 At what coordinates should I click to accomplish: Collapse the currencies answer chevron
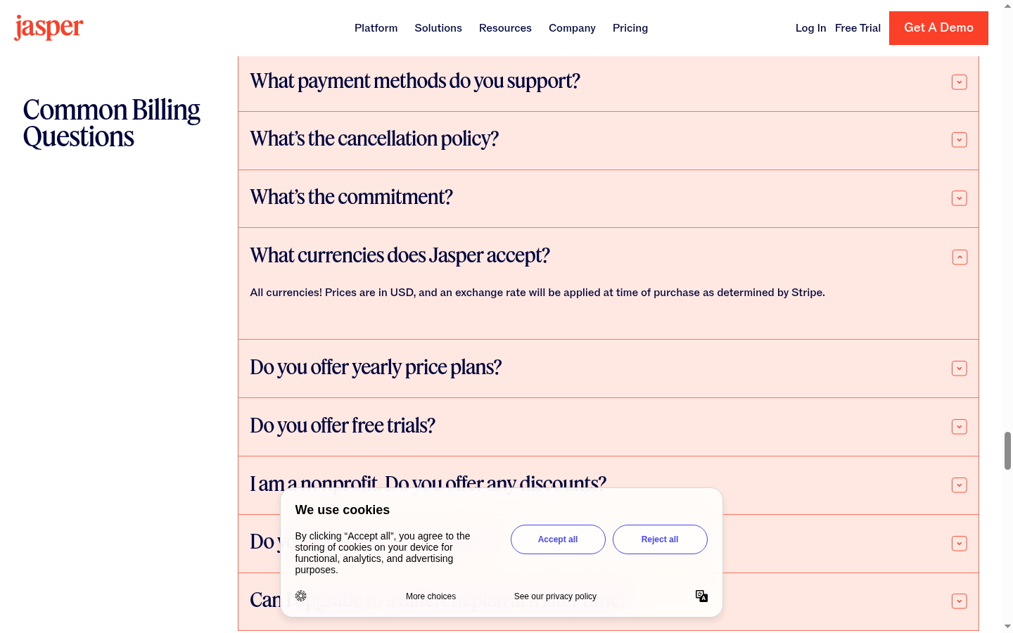click(960, 257)
